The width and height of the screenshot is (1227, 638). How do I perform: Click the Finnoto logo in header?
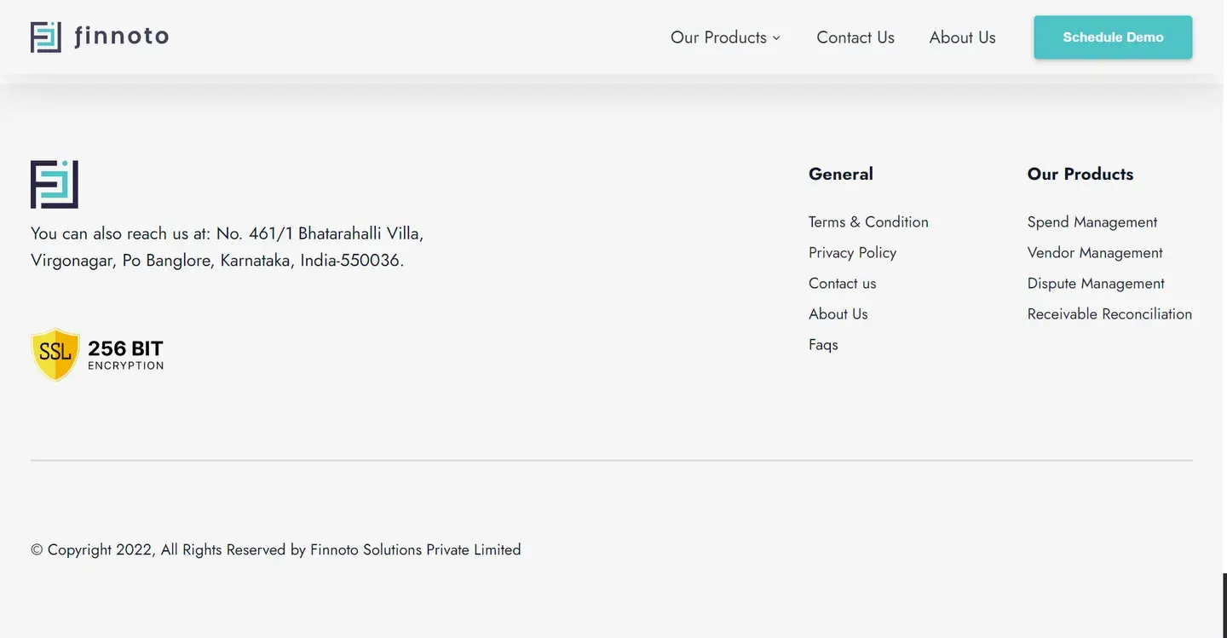tap(100, 37)
